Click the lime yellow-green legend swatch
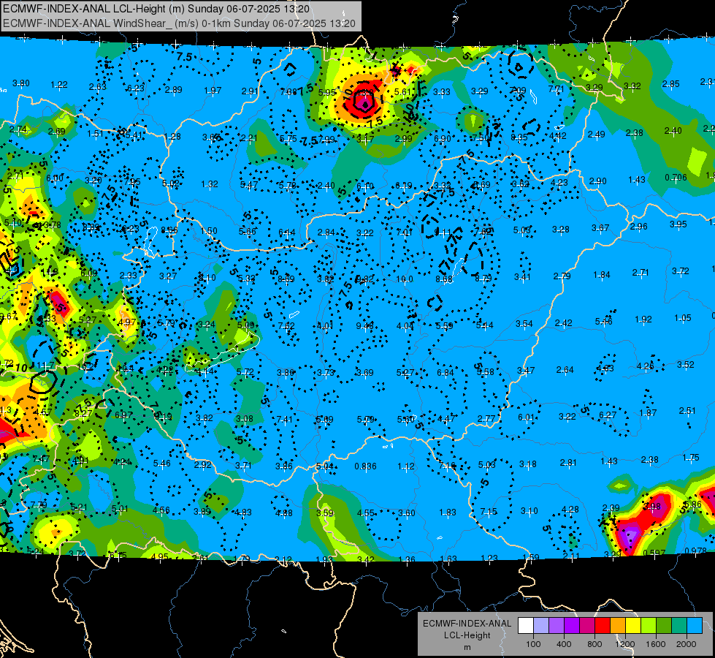The image size is (715, 658). click(x=649, y=626)
